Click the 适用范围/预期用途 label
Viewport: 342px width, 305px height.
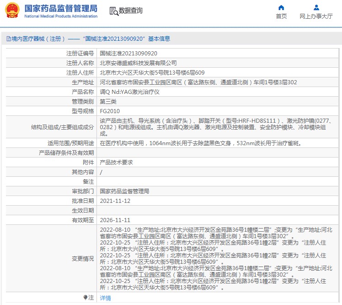click(x=71, y=143)
